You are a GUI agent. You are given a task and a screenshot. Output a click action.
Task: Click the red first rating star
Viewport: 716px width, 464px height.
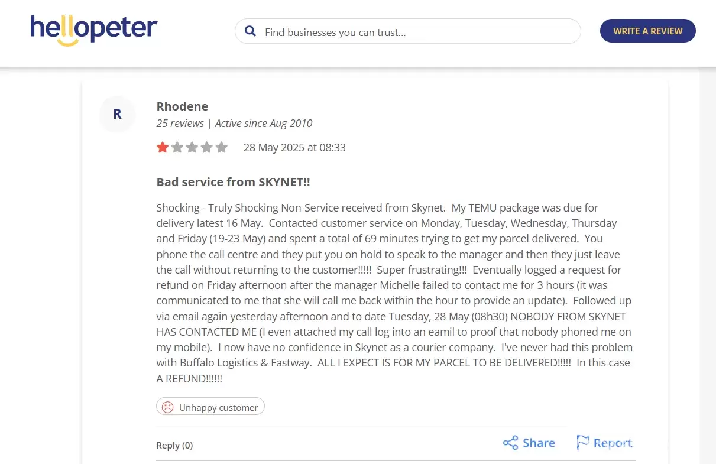(x=163, y=147)
